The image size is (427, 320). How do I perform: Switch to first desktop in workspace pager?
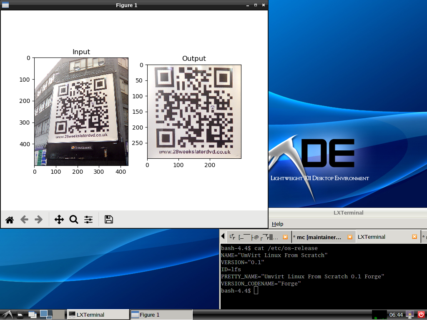pyautogui.click(x=46, y=315)
